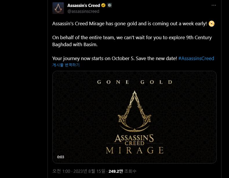229x178 pixels.
Task: Click the gold disc emoji in tweet
Action: 212,24
